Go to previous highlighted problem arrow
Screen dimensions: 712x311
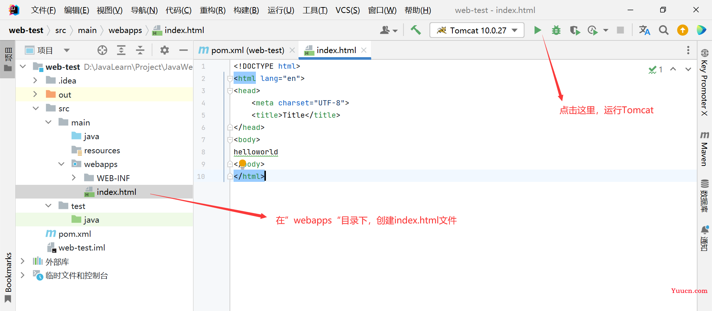pos(673,69)
